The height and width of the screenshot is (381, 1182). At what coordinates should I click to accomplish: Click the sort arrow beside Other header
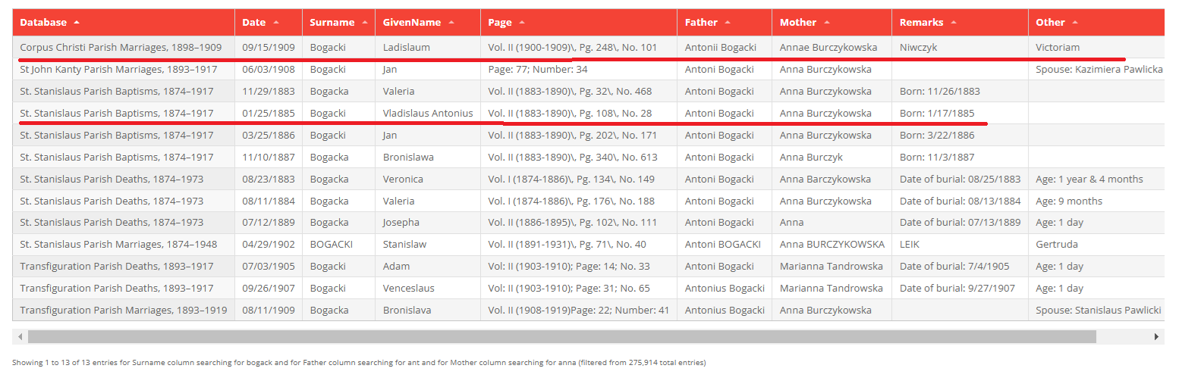coord(1075,23)
